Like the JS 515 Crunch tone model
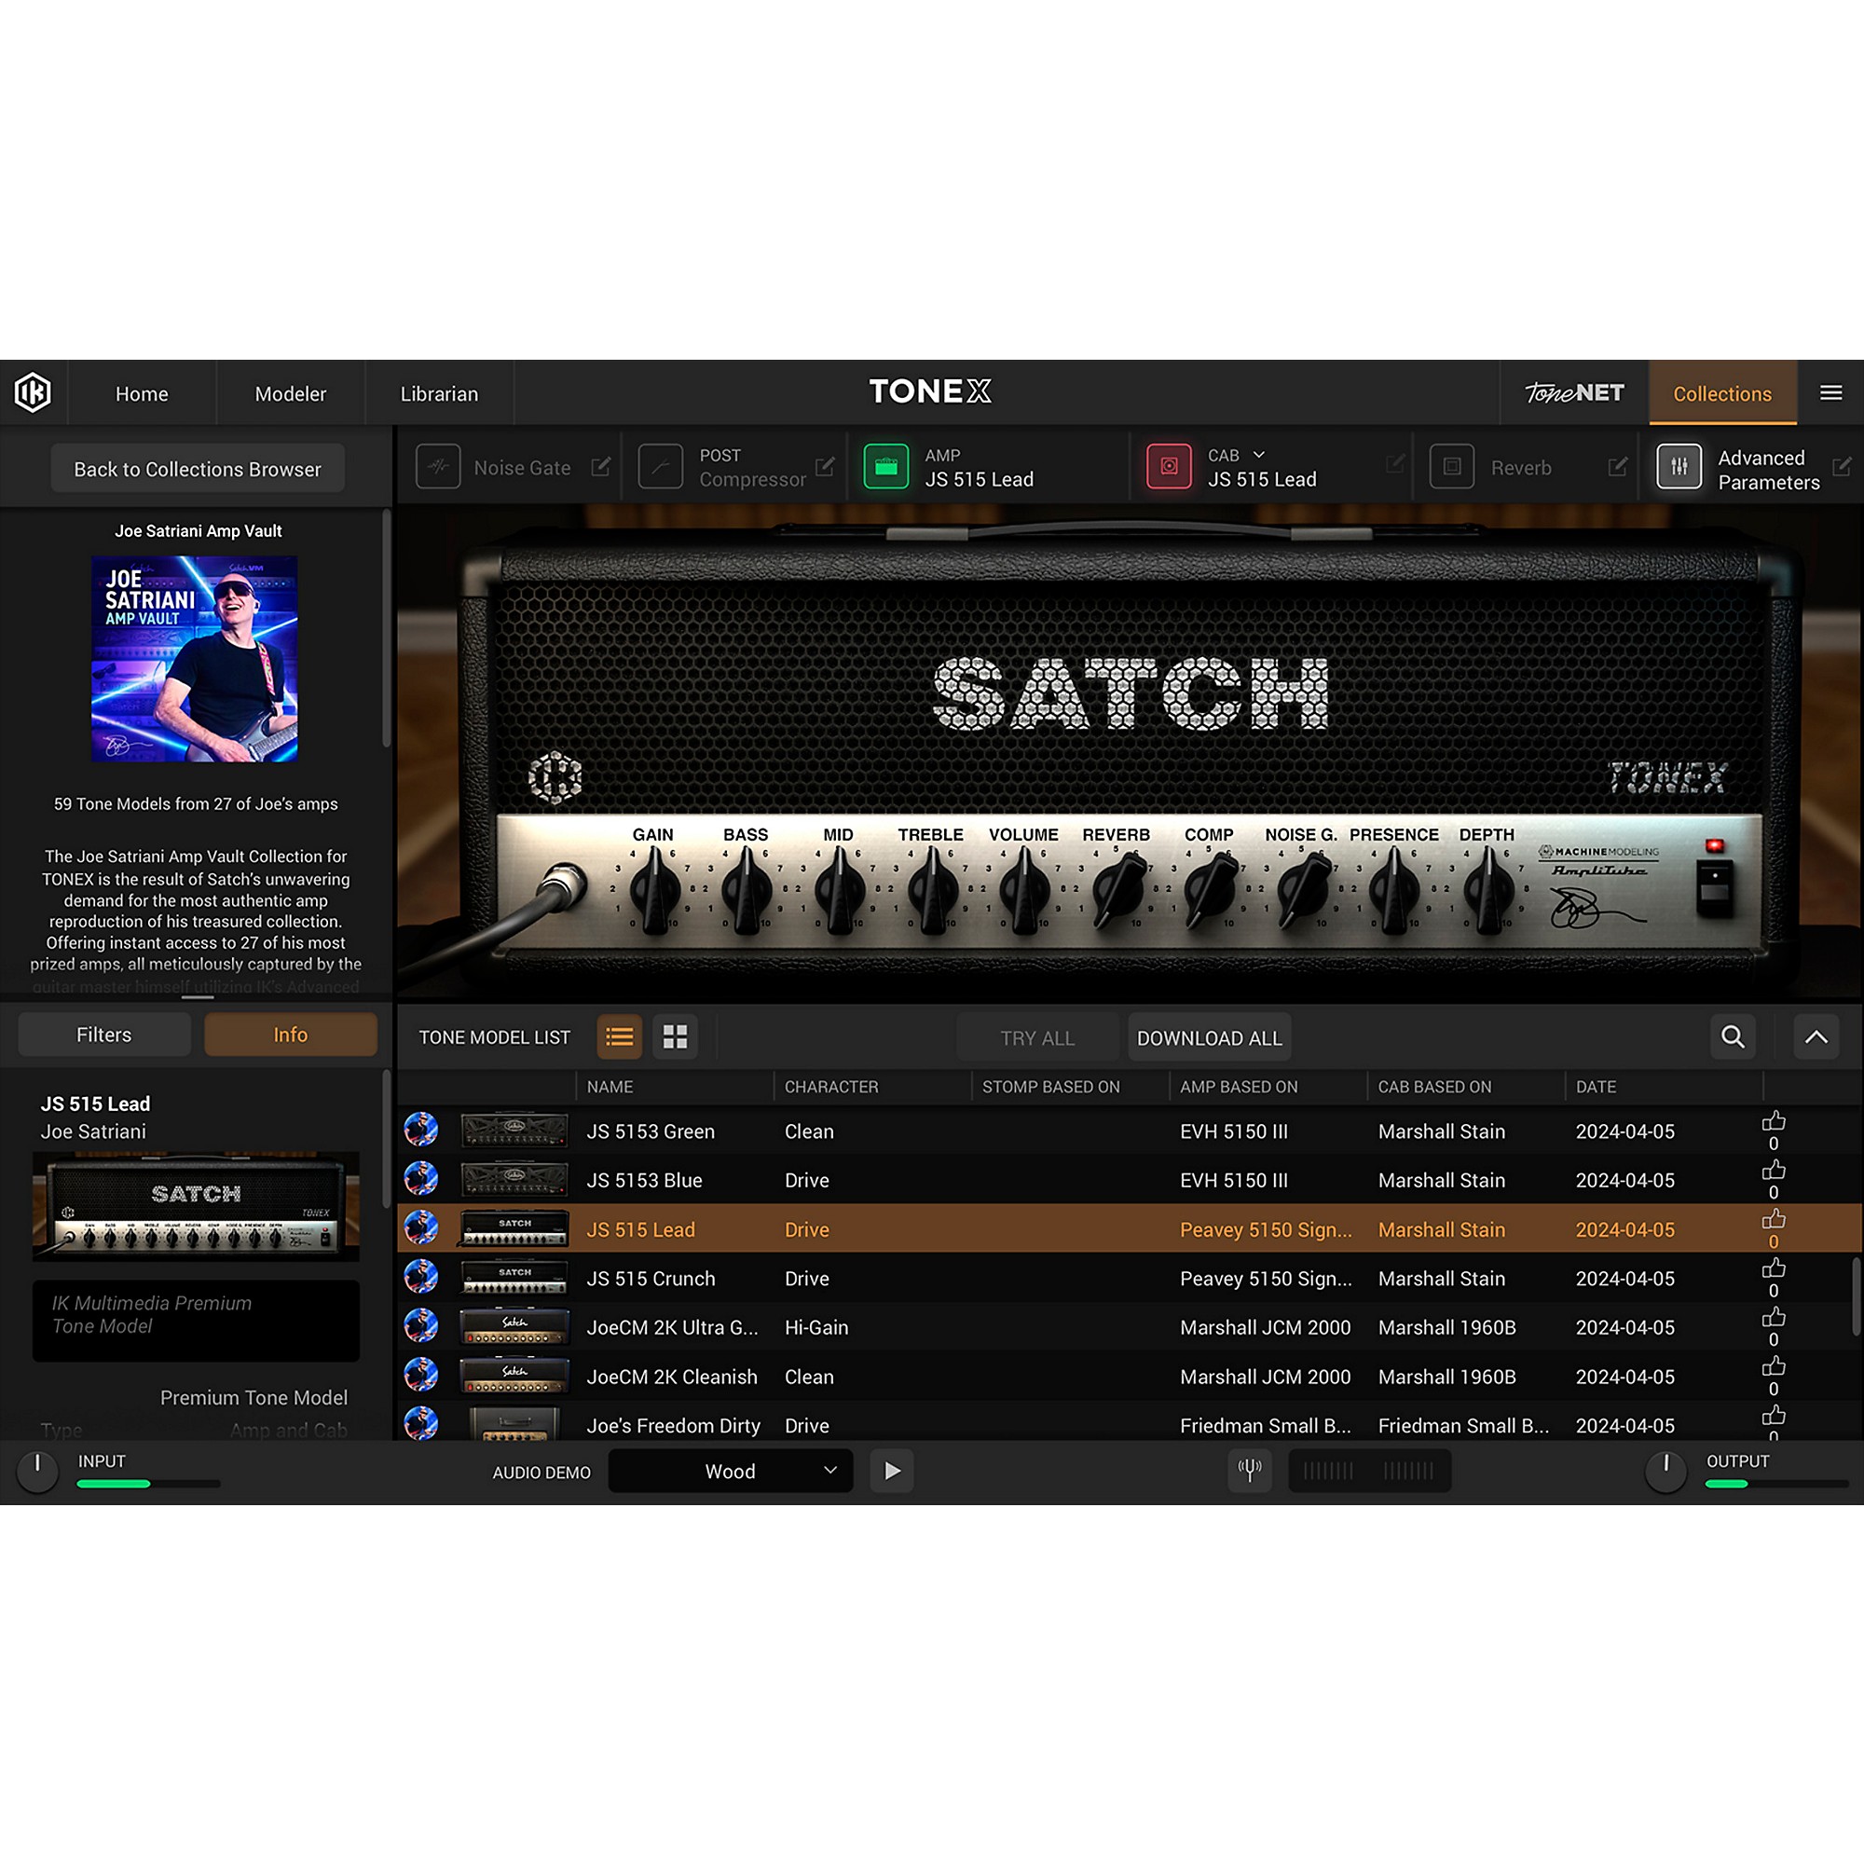Viewport: 1864px width, 1864px height. pos(1774,1268)
